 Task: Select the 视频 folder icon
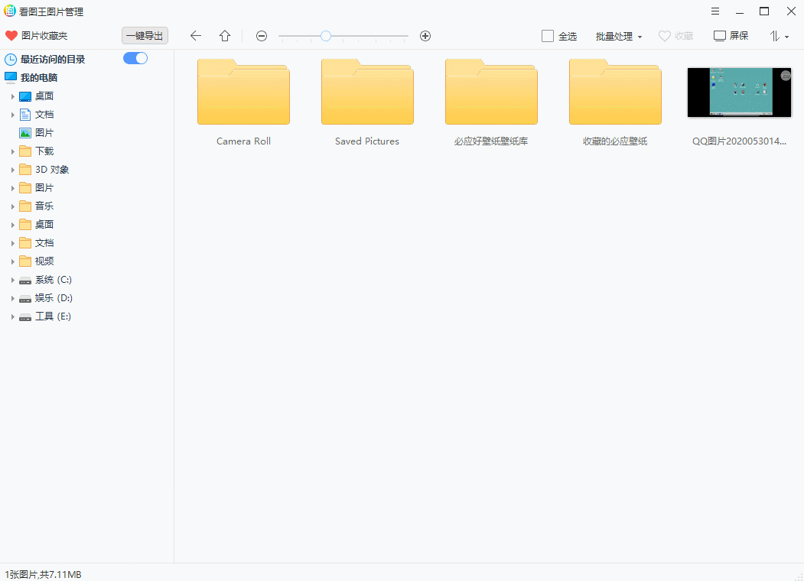click(25, 261)
